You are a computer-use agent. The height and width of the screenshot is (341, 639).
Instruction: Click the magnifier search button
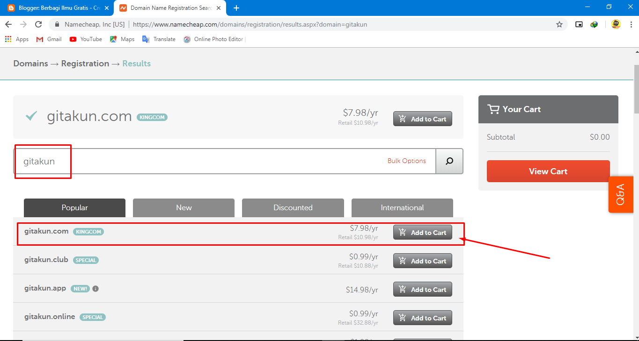click(x=449, y=161)
